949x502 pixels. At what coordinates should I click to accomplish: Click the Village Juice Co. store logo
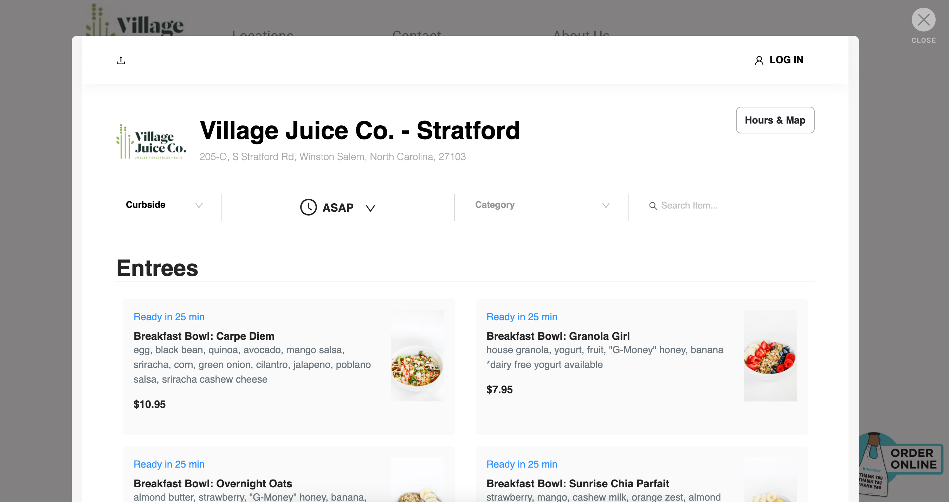151,142
